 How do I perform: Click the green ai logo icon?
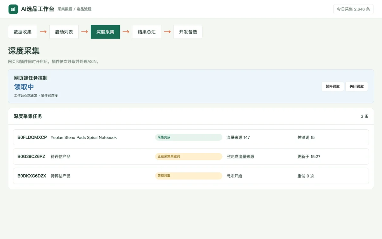13,9
